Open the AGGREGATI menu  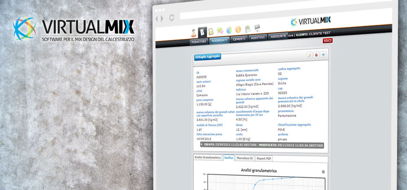220,41
